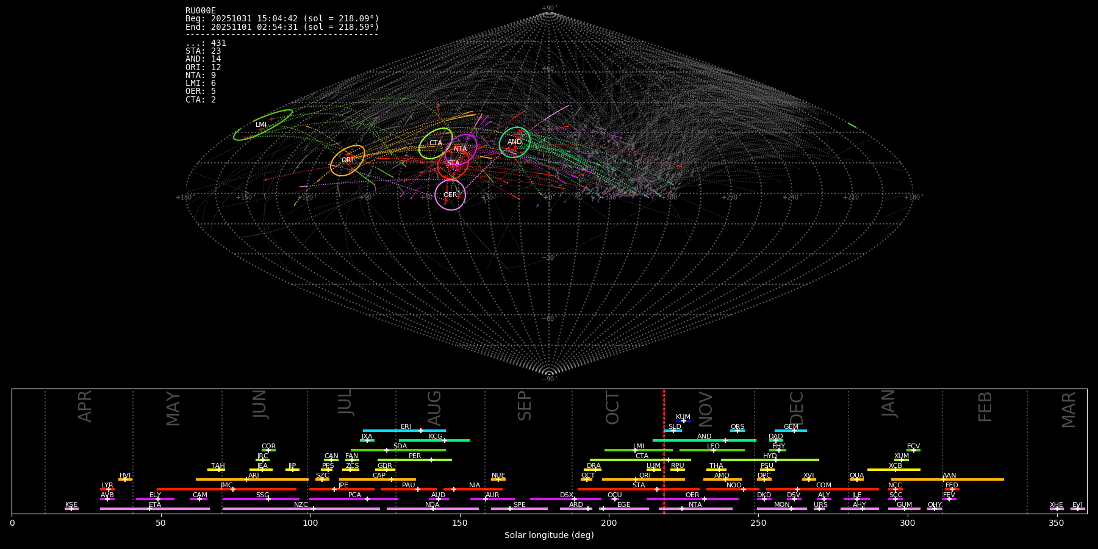Click the 'AND: 14' legend entry
The width and height of the screenshot is (1098, 549).
pyautogui.click(x=203, y=59)
